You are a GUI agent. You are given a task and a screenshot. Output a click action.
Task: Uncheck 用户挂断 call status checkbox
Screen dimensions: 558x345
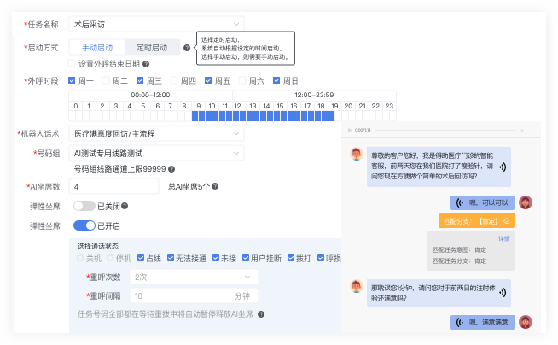point(246,258)
